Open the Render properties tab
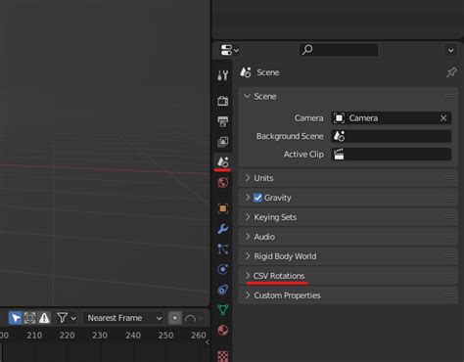The width and height of the screenshot is (464, 362). pyautogui.click(x=223, y=101)
